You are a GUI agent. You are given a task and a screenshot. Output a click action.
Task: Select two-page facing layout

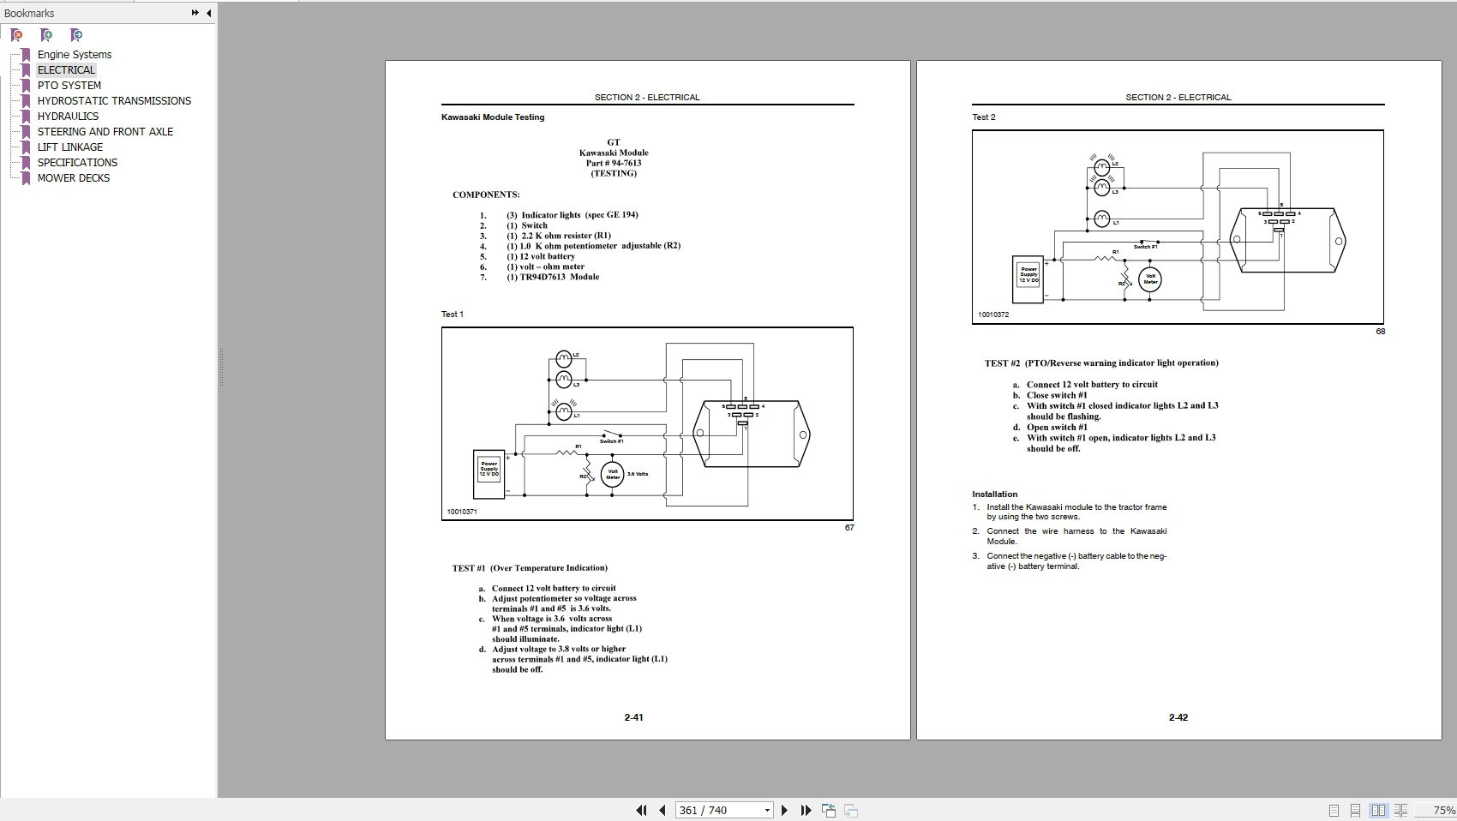(1379, 810)
